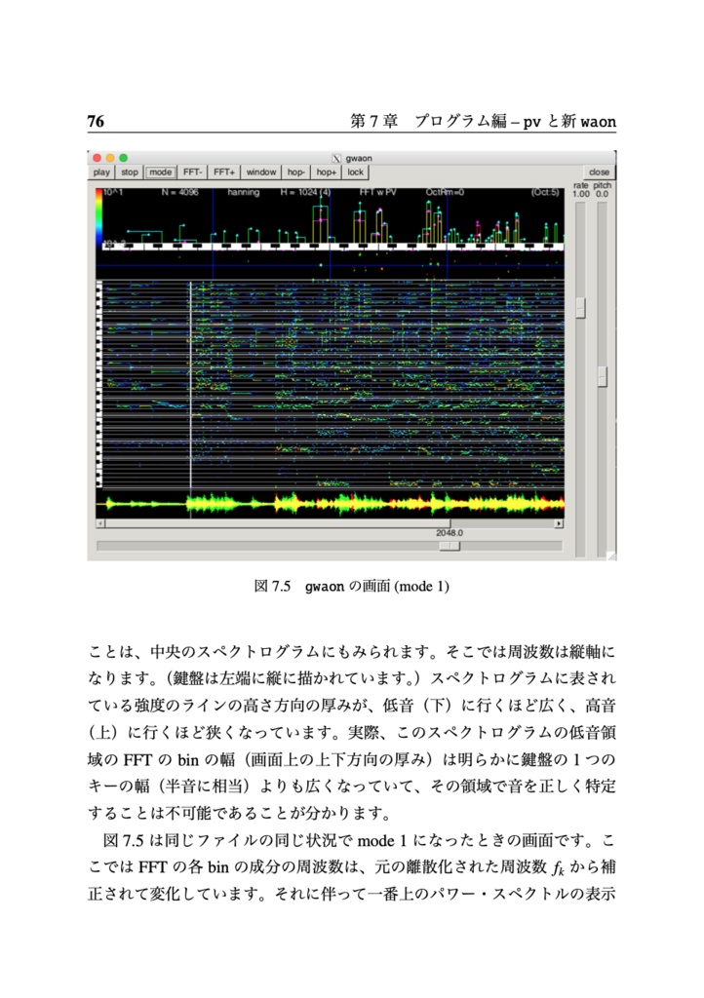The width and height of the screenshot is (704, 998).
Task: Decrease FFT size with FFT- button
Action: coord(192,172)
